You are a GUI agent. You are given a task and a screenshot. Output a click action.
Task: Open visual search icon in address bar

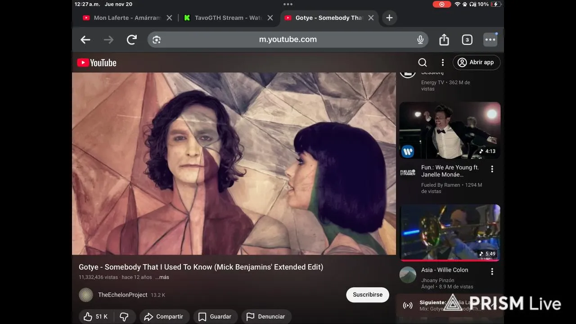pos(157,40)
